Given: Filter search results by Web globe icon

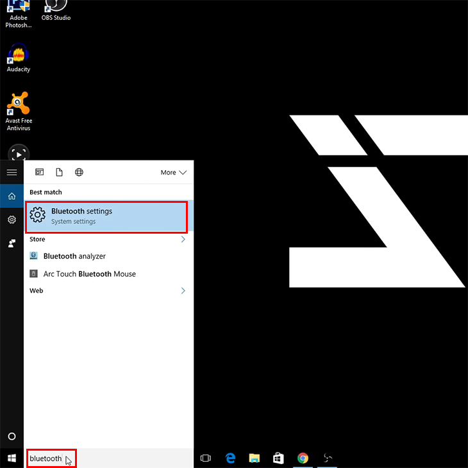Looking at the screenshot, I should 79,172.
